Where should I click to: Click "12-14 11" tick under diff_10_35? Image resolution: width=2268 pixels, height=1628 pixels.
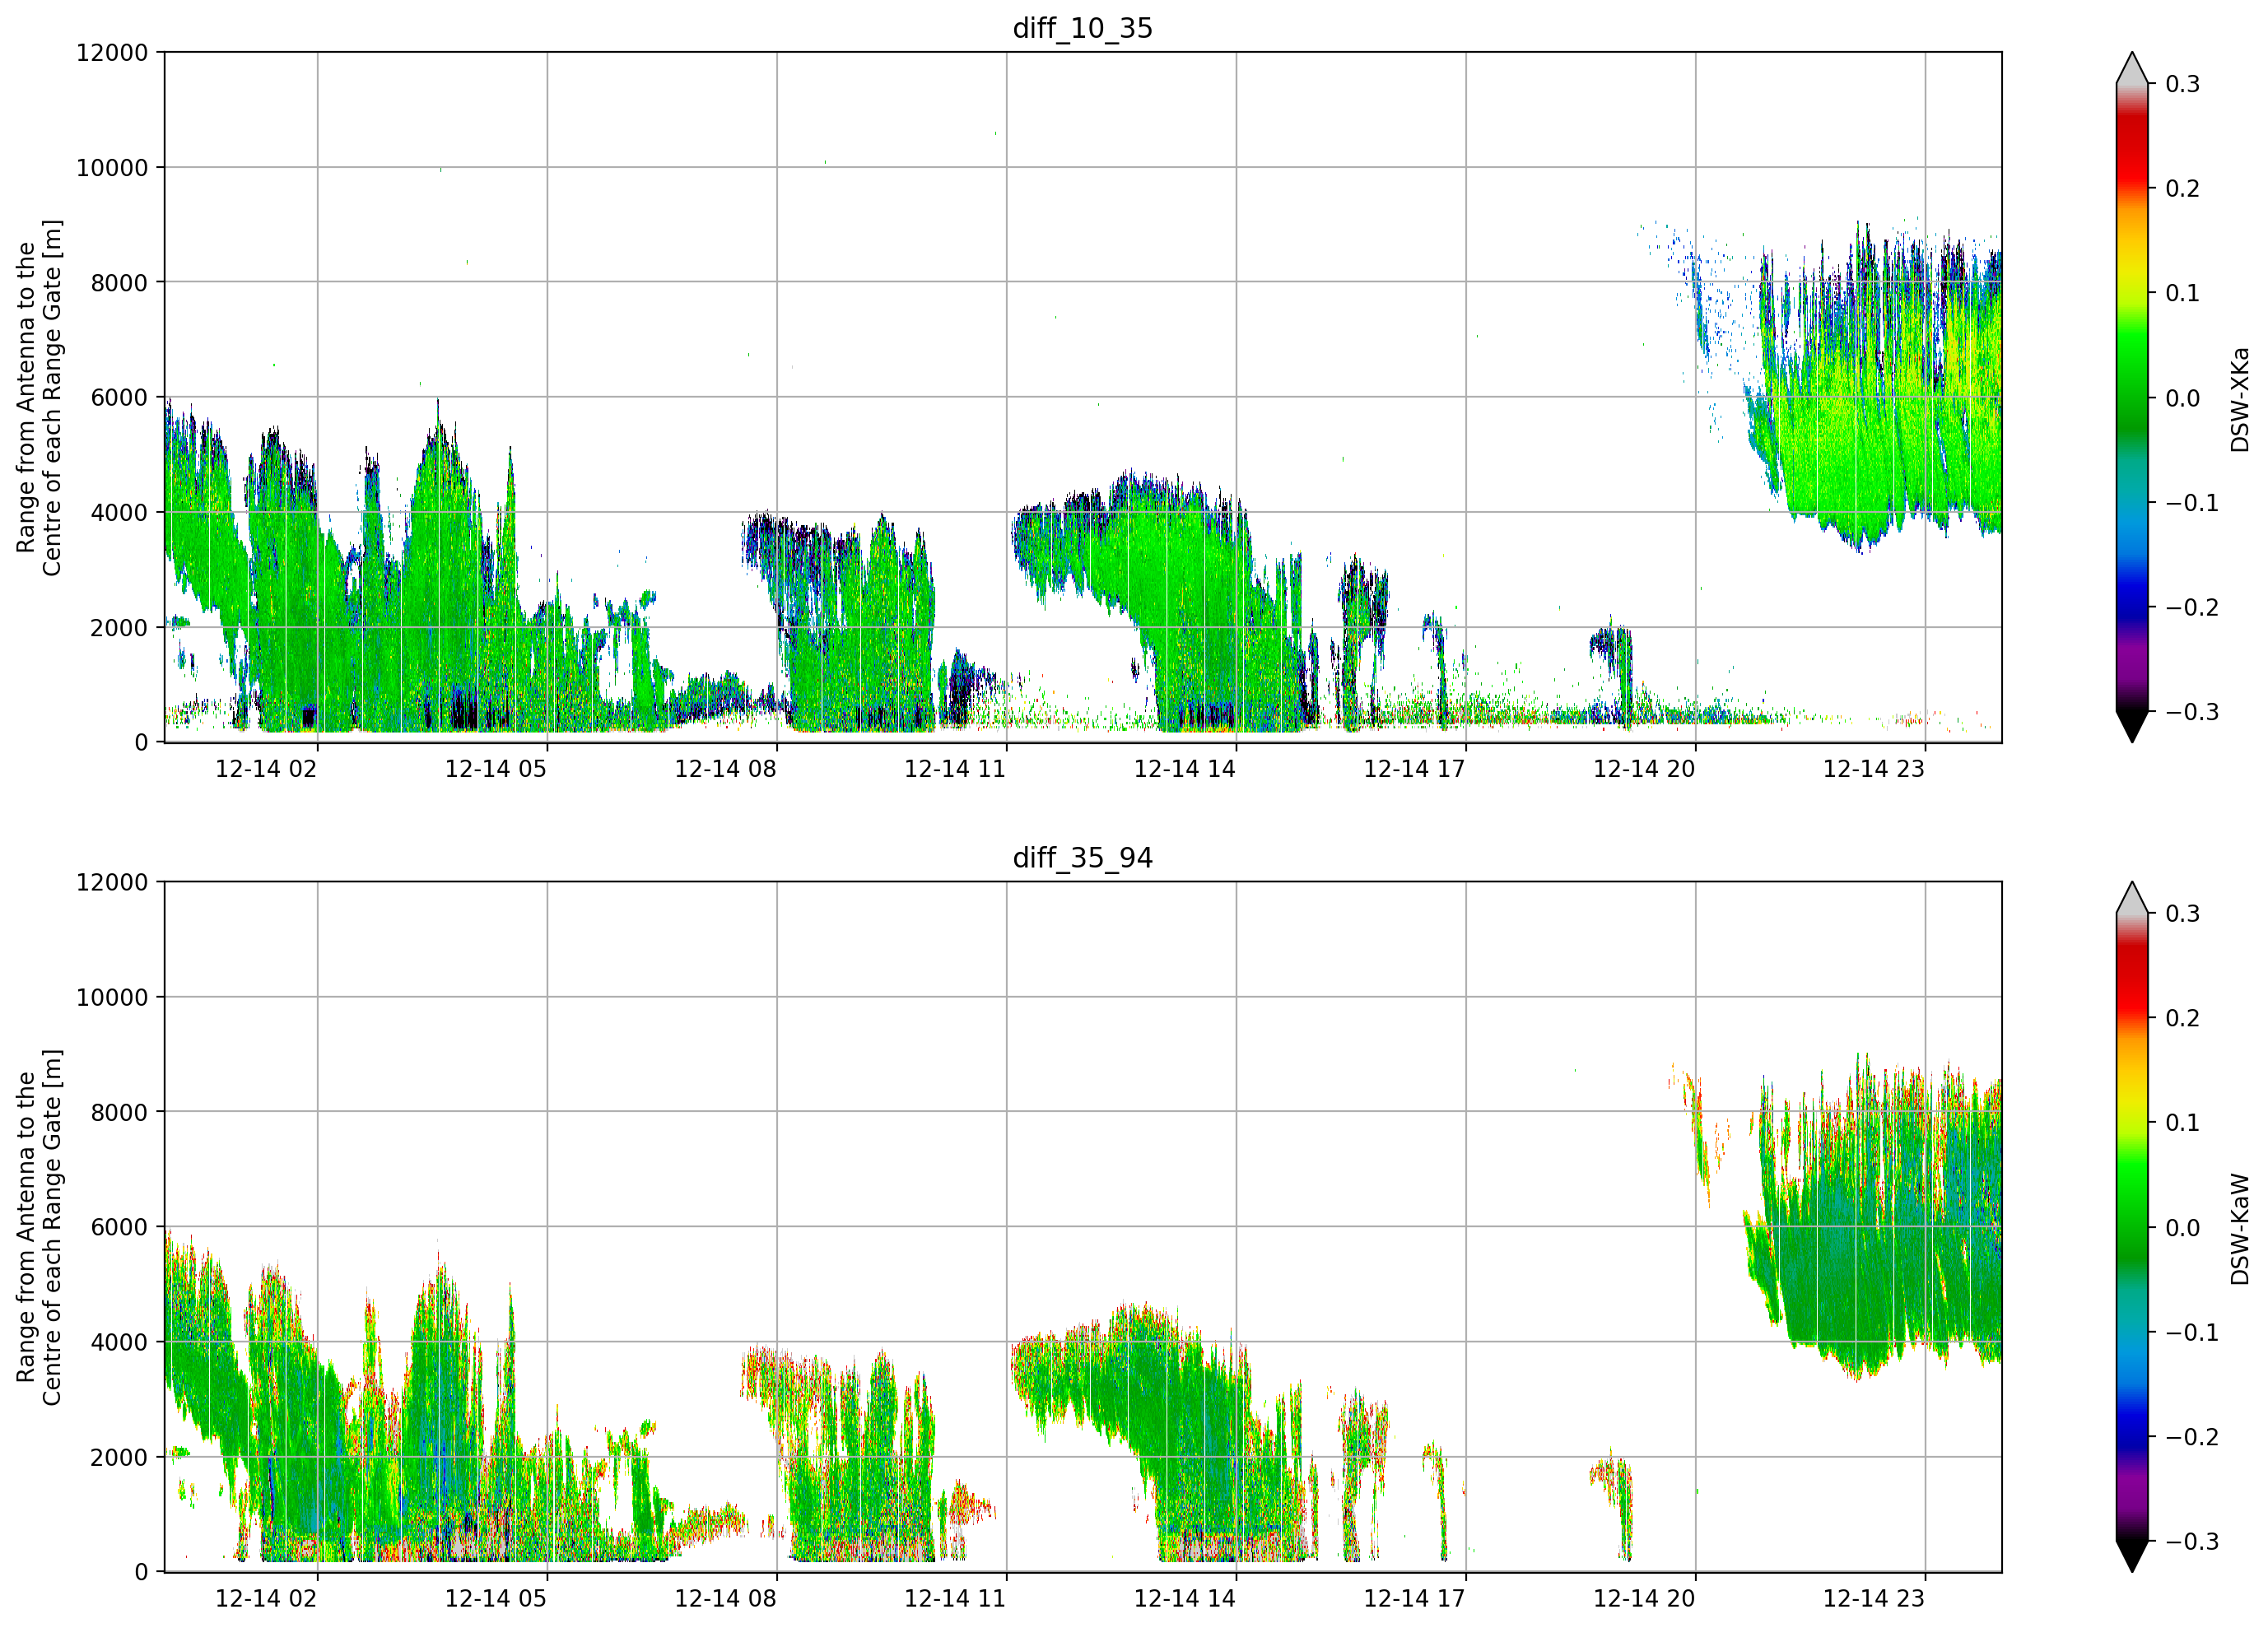tap(955, 769)
